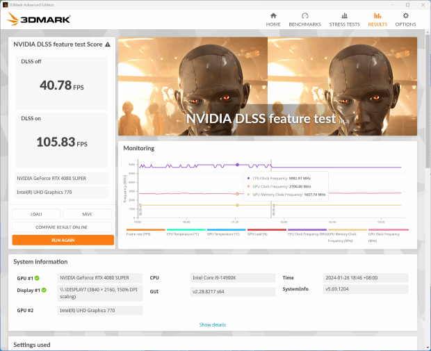Click the Display #1 value DISPLAY7 3840 × 2160
Image resolution: width=431 pixels, height=351 pixels.
tap(100, 293)
